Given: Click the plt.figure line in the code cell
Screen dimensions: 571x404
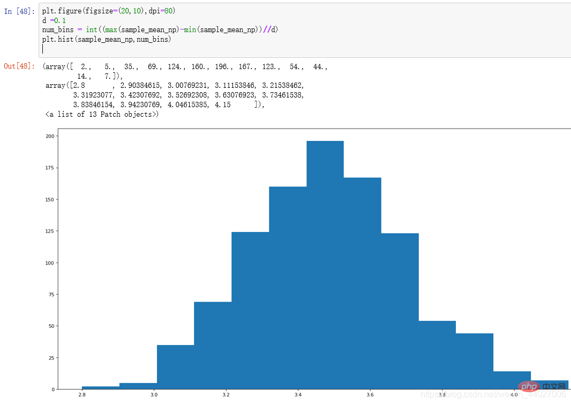Looking at the screenshot, I should [109, 11].
